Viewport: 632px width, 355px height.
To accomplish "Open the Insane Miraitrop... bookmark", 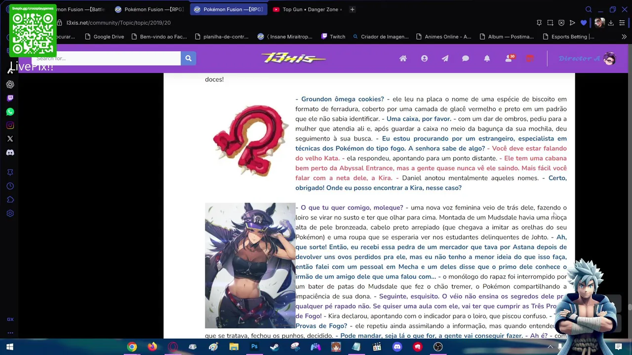I will [285, 36].
